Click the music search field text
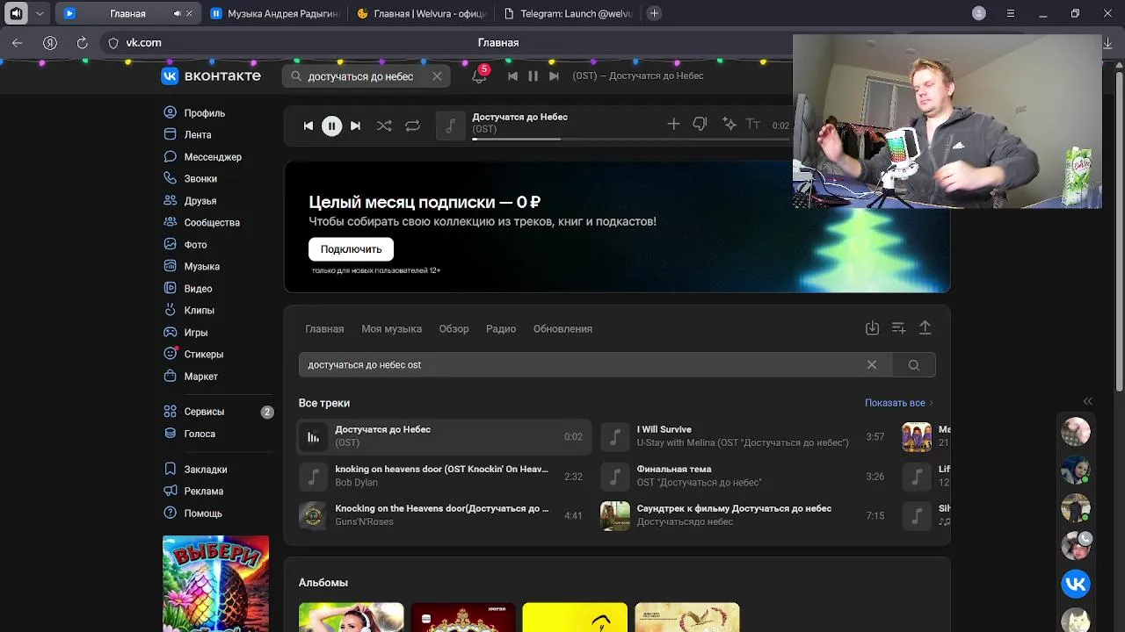The height and width of the screenshot is (632, 1125). click(364, 365)
